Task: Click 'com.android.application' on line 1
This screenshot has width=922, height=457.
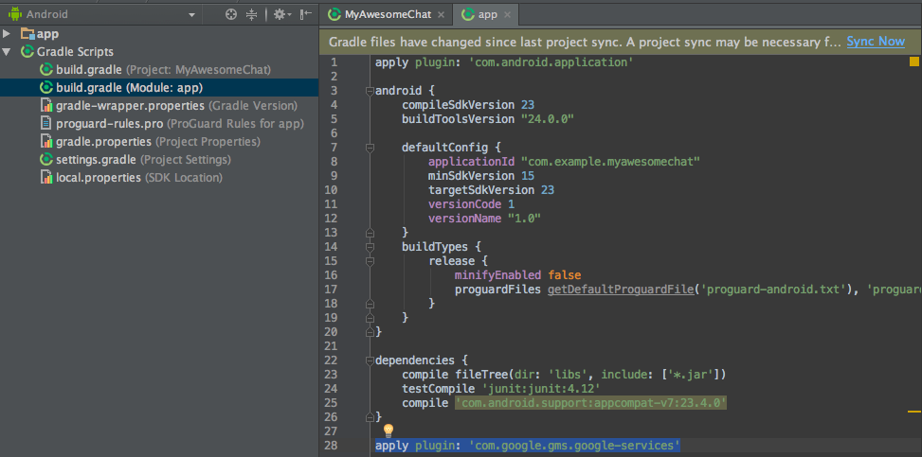Action: click(x=551, y=62)
